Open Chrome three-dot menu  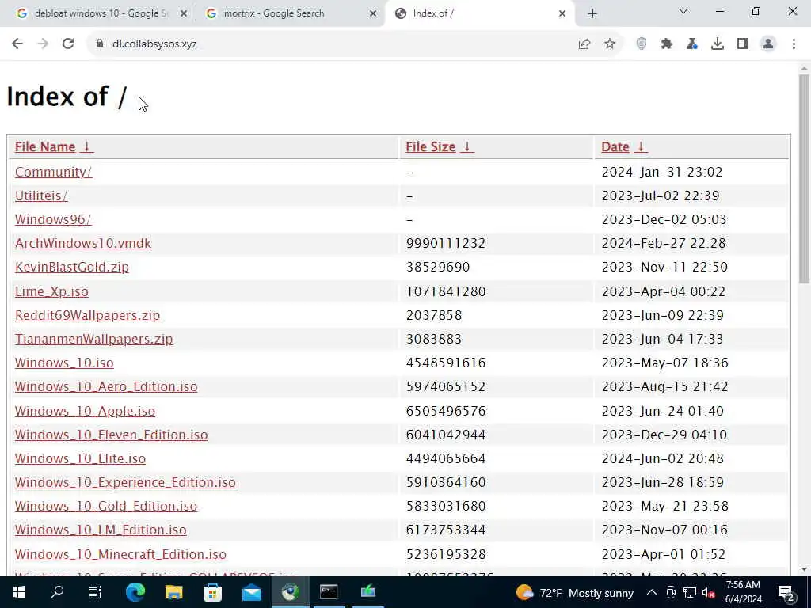click(794, 44)
